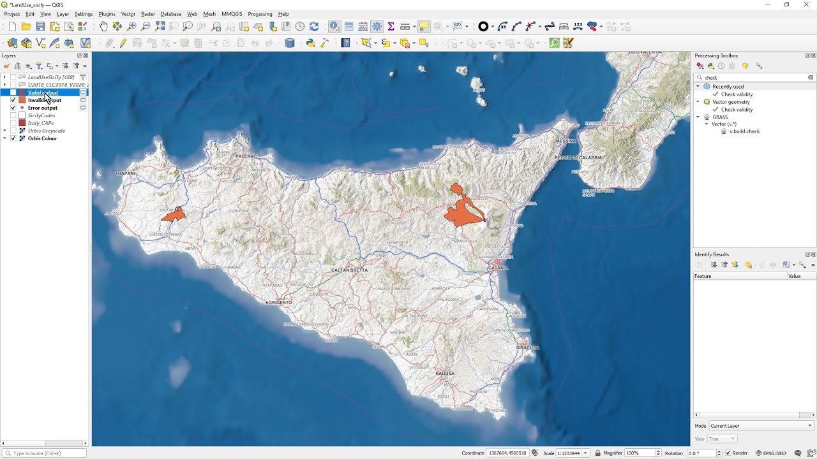817x459 pixels.
Task: Click the Statistical Summary sigma icon
Action: point(391,27)
